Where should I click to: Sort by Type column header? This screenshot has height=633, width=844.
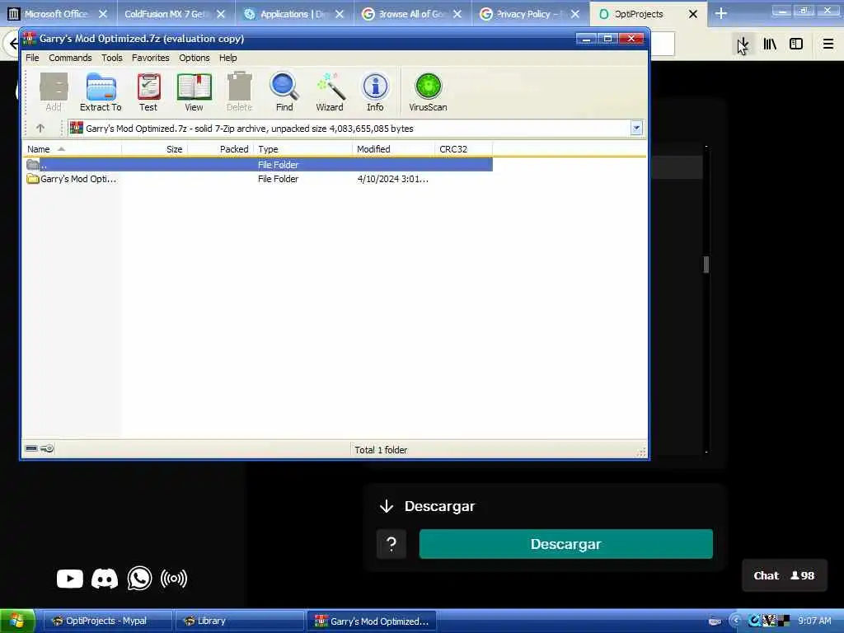302,149
